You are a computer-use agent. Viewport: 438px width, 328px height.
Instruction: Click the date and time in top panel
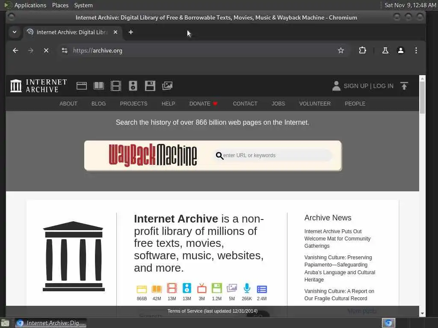[410, 5]
